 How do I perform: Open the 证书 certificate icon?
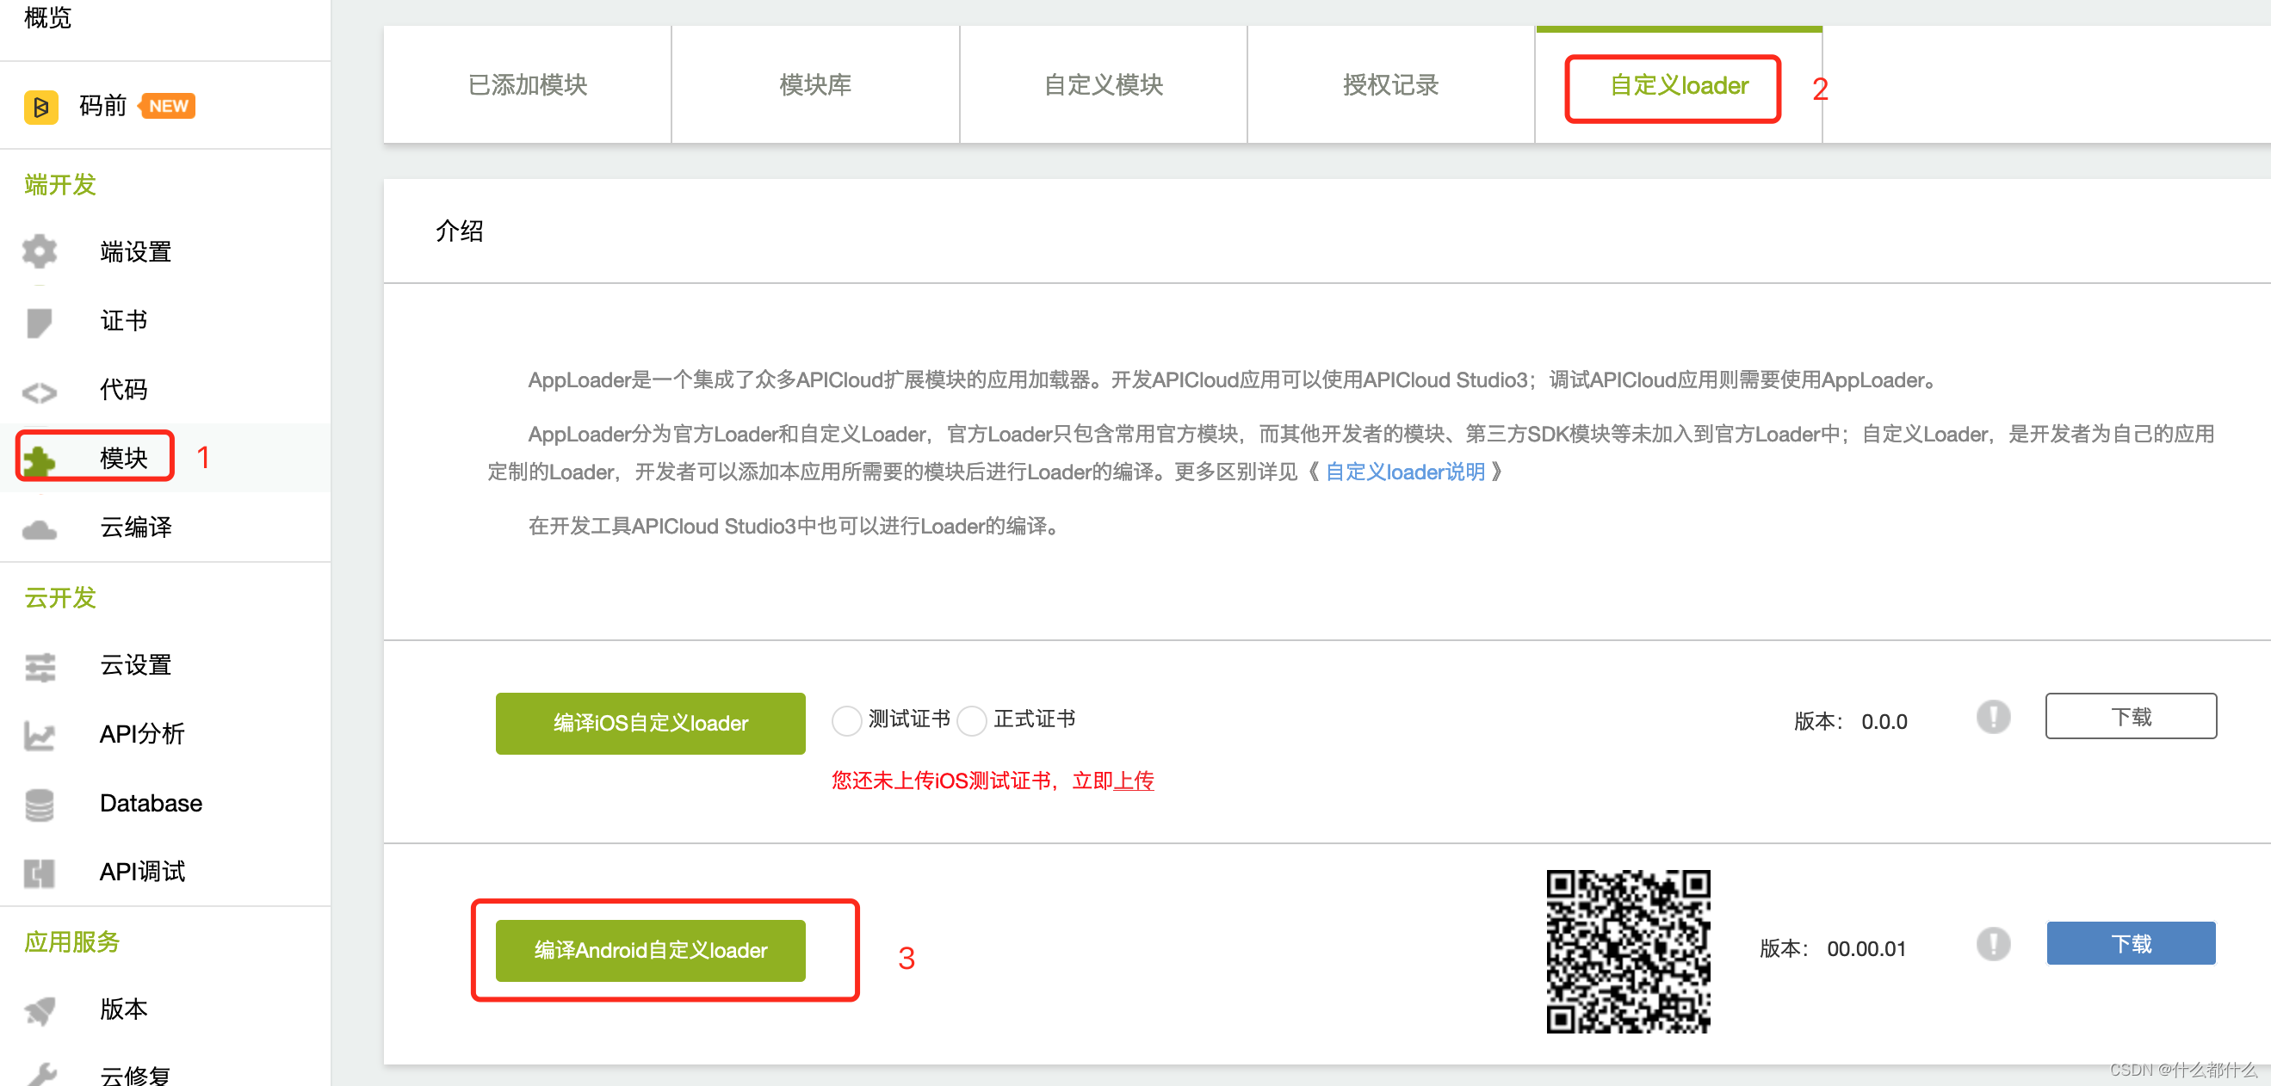point(39,322)
